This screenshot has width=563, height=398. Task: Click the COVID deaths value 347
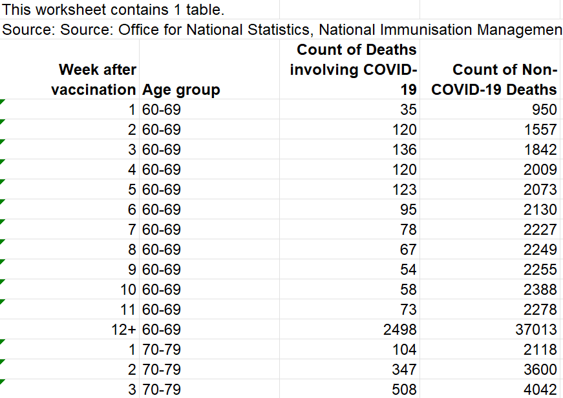[349, 370]
